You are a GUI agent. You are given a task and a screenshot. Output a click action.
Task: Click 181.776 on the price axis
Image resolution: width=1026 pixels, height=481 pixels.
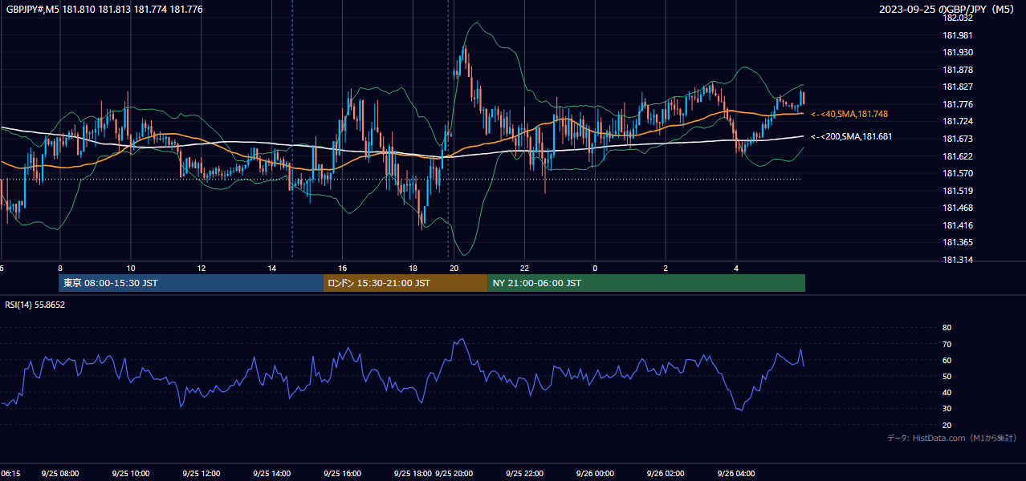pos(959,104)
